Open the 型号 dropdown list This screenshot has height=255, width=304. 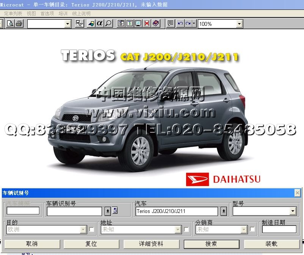click(293, 211)
